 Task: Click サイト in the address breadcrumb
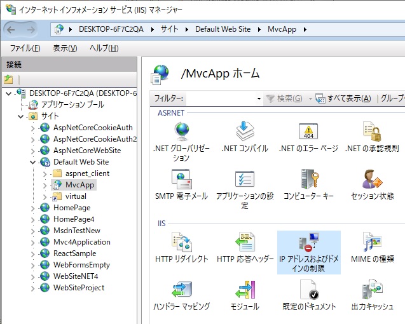click(x=169, y=29)
